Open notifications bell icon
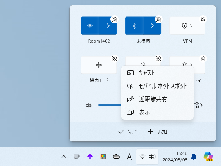Viewport: 221px width, 166px height. tap(194, 157)
